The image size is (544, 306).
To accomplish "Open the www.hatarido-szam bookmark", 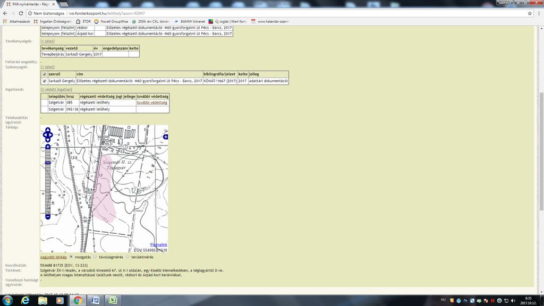I will coord(270,21).
